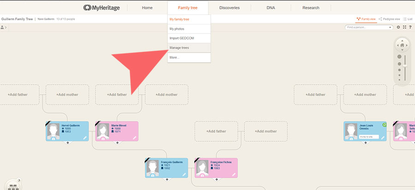The width and height of the screenshot is (415, 190).
Task: Click +Add mother of Jean Louis Omnès
Action: 365,94
